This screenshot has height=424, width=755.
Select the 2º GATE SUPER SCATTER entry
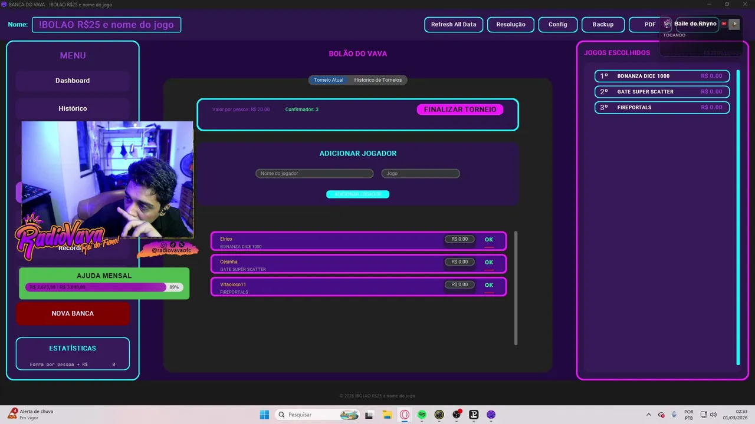tap(662, 92)
